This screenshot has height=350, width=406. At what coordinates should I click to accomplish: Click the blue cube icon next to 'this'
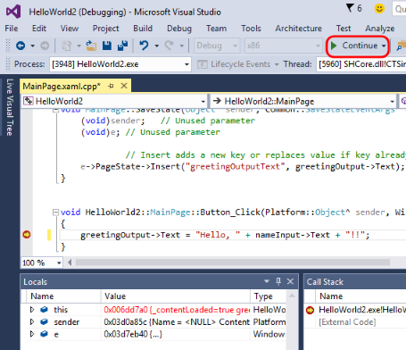pos(44,310)
